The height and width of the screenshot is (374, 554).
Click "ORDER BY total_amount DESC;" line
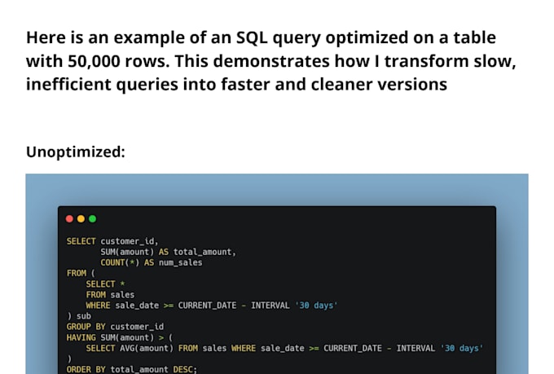132,369
